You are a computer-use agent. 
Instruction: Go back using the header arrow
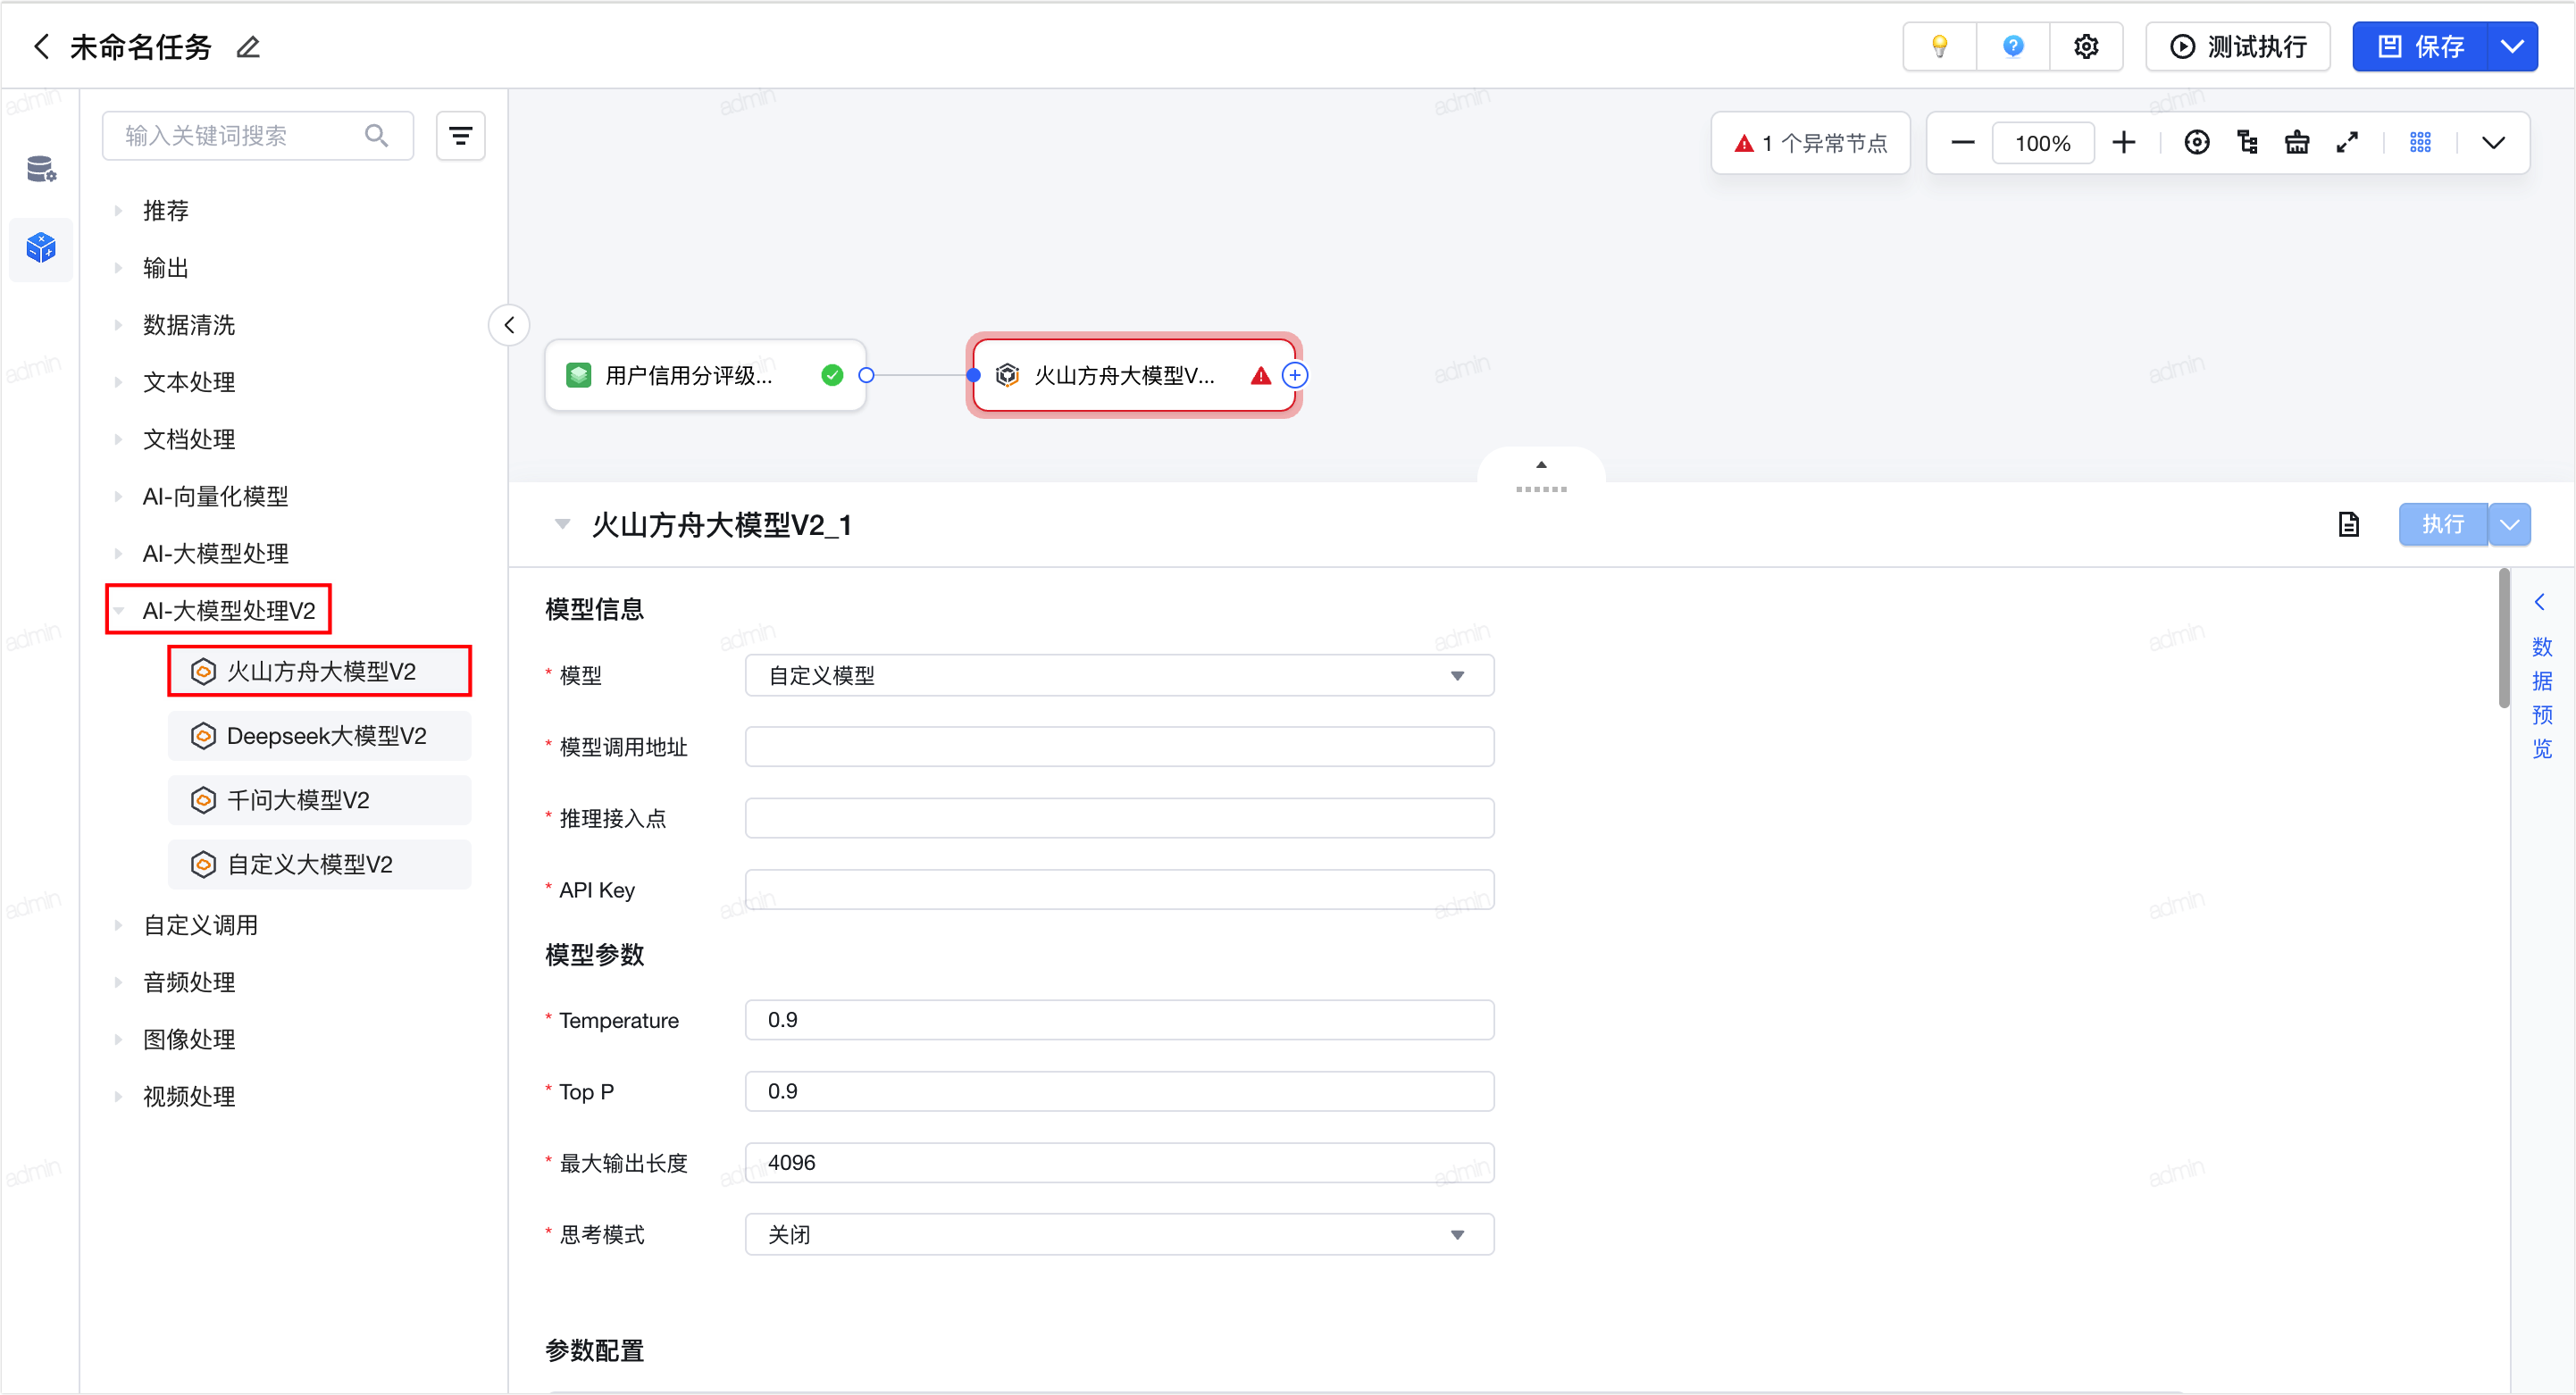(41, 46)
